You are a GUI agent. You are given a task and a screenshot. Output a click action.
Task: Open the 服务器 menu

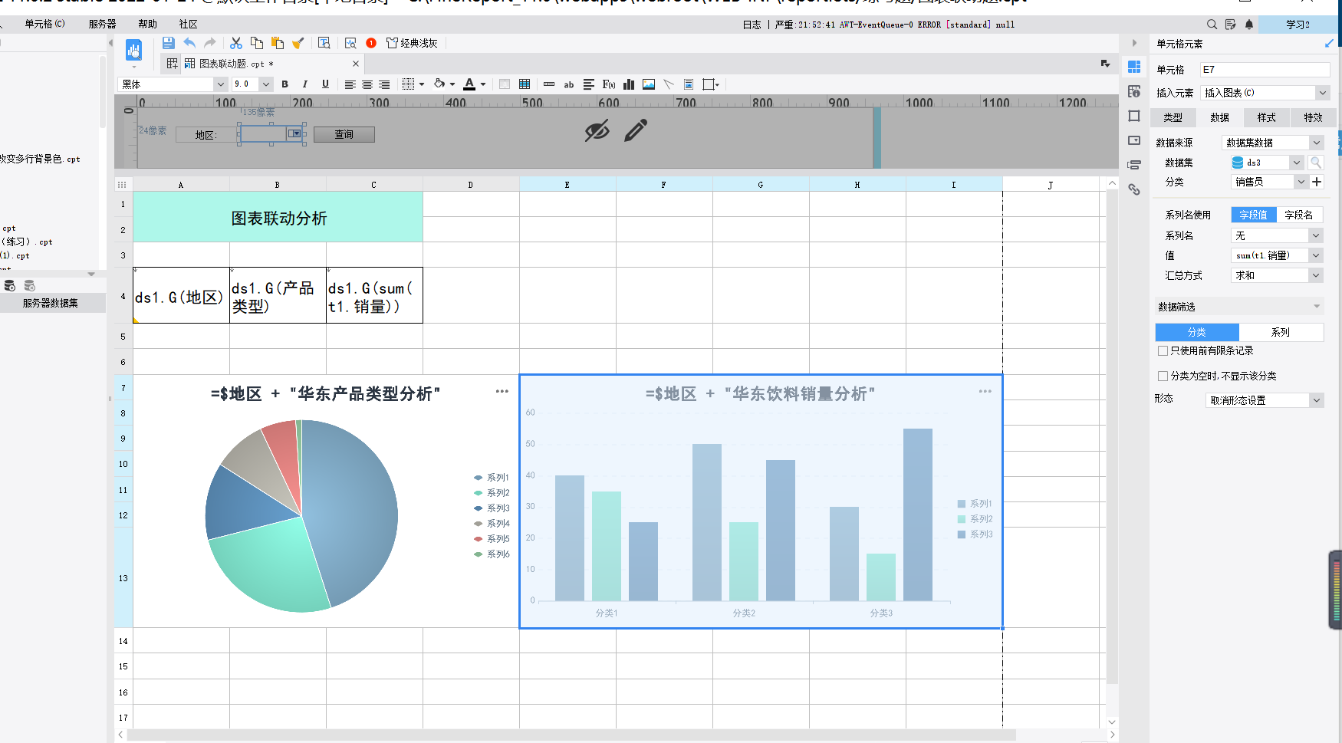(103, 25)
